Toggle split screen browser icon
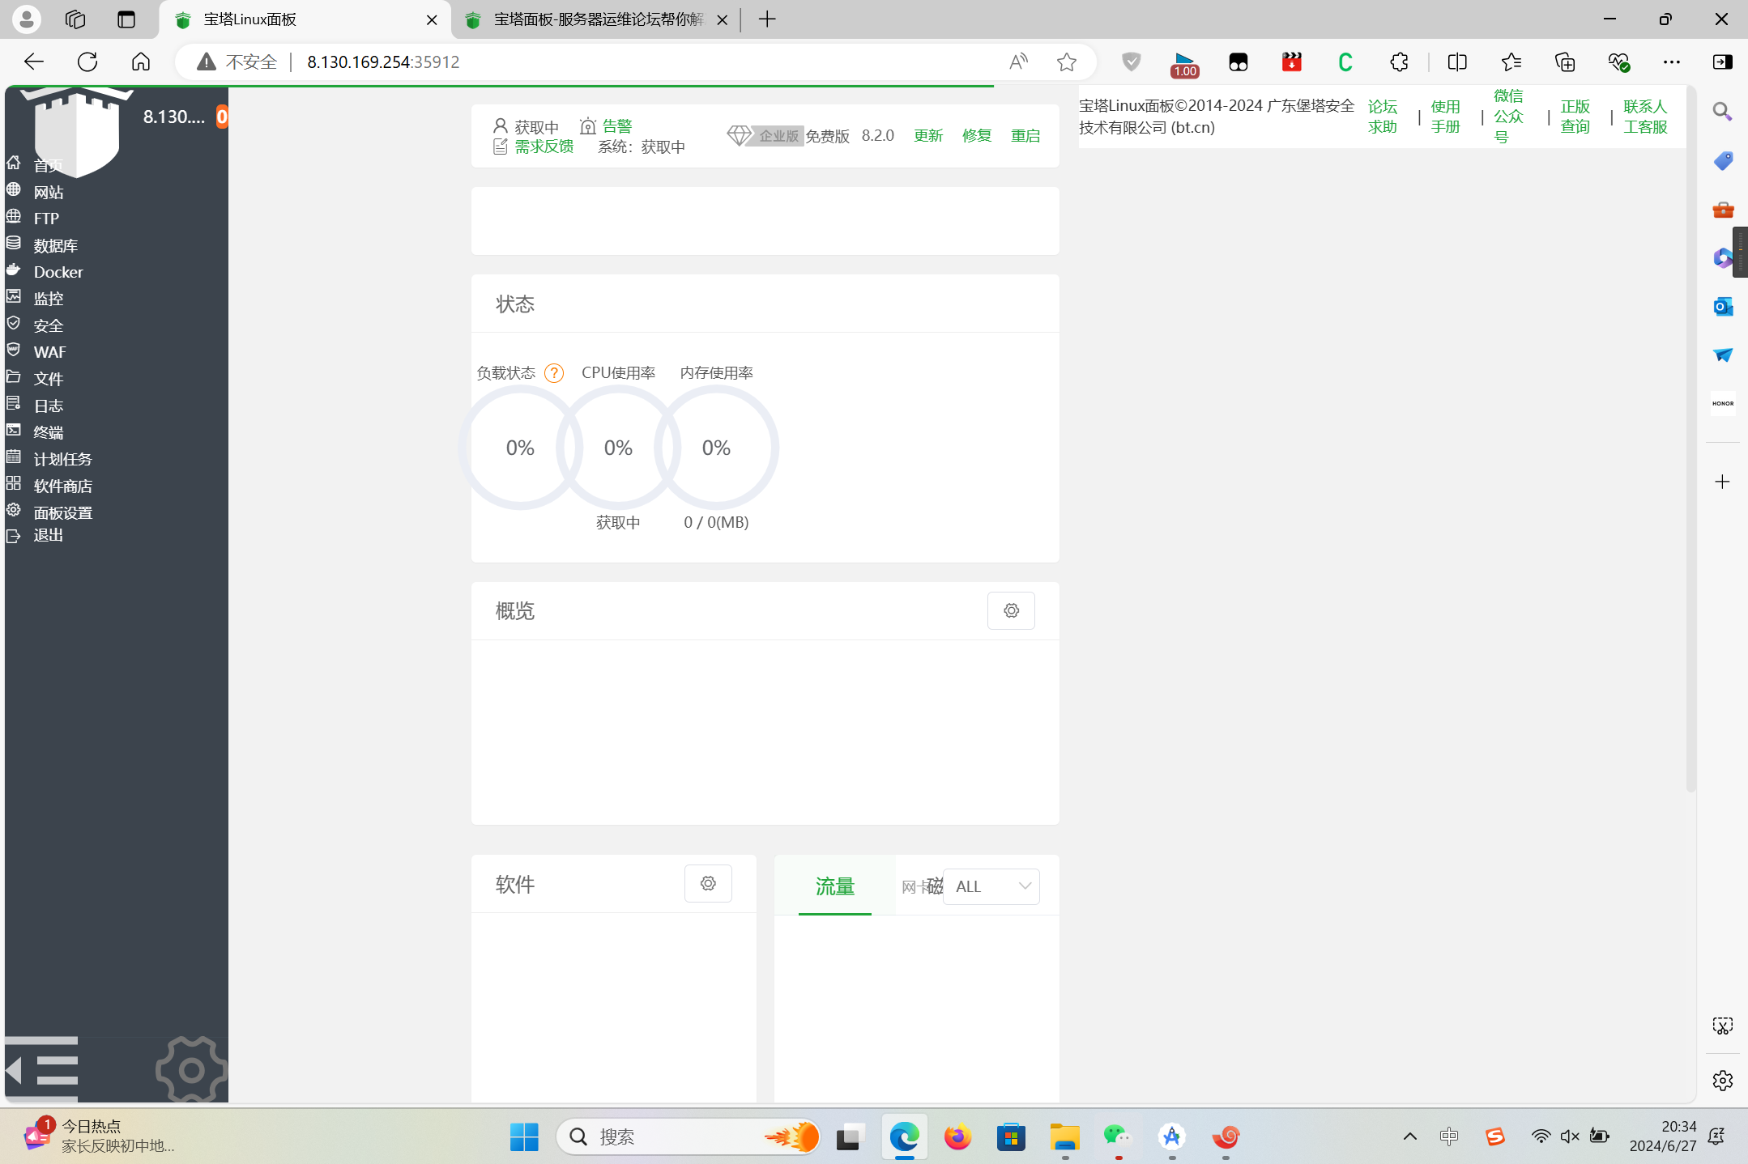The image size is (1748, 1164). pos(1457,62)
